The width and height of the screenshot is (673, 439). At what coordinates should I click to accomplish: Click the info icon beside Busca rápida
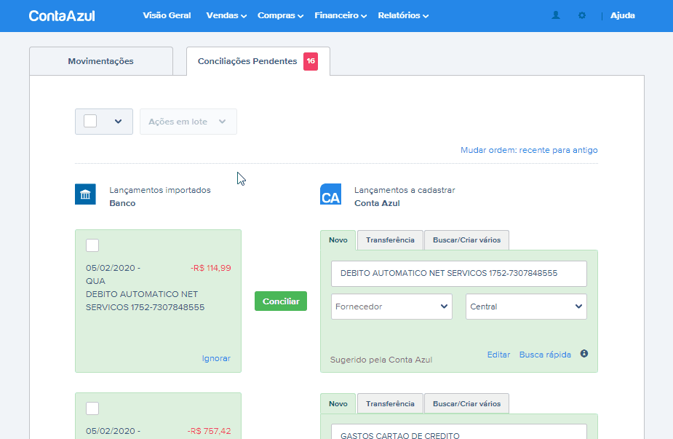pyautogui.click(x=584, y=354)
